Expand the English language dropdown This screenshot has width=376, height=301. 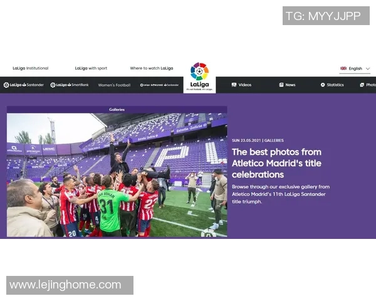tap(355, 68)
